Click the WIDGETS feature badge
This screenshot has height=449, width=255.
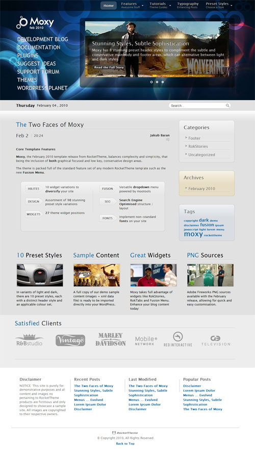34,214
